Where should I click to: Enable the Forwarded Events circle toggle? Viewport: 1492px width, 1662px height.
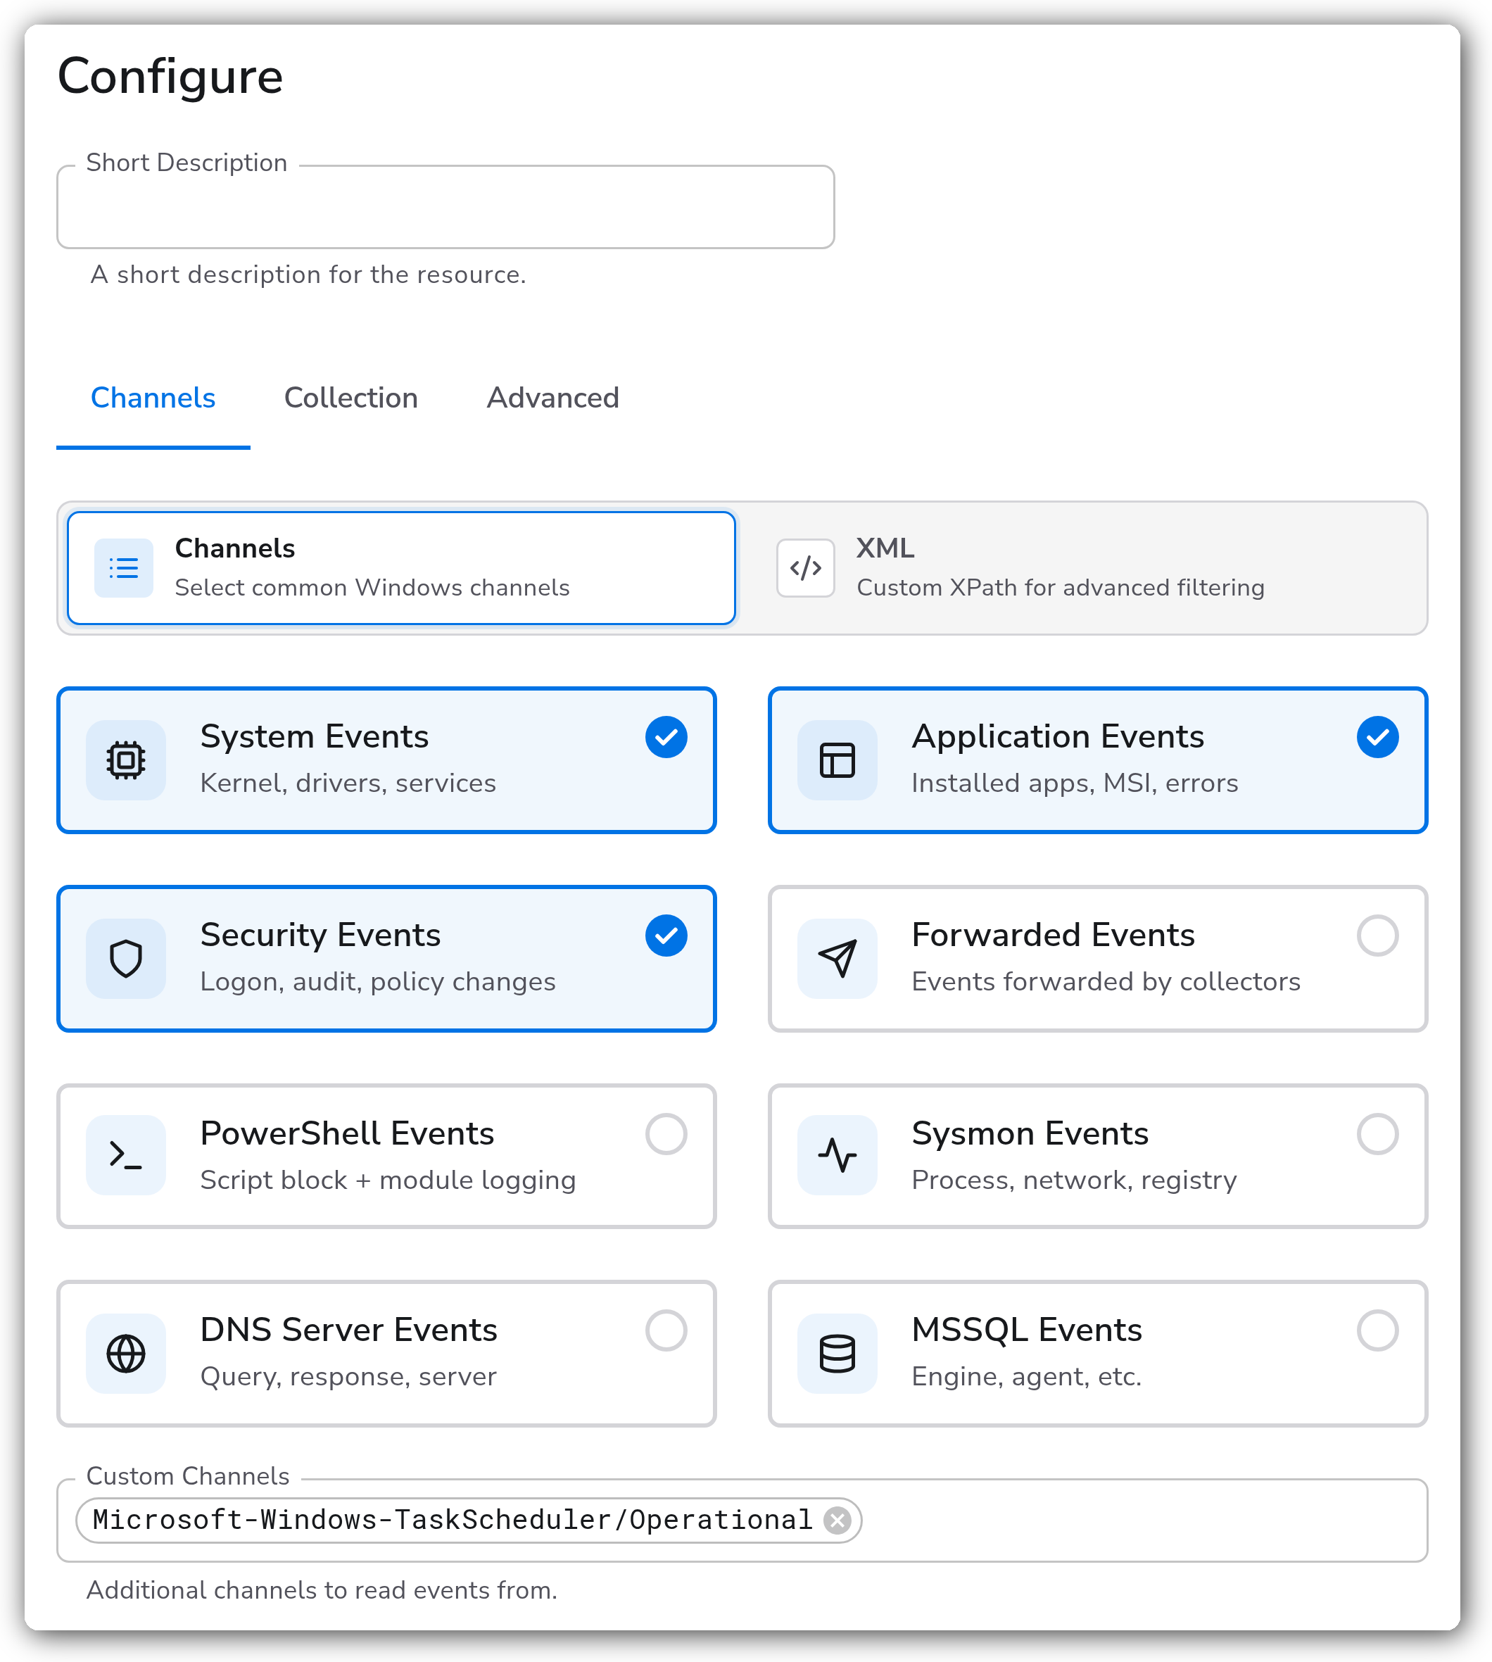click(1377, 936)
